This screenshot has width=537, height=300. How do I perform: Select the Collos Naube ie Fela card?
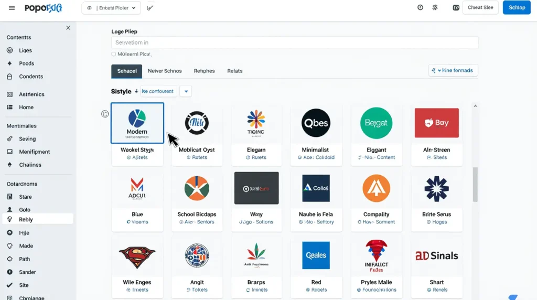point(316,200)
